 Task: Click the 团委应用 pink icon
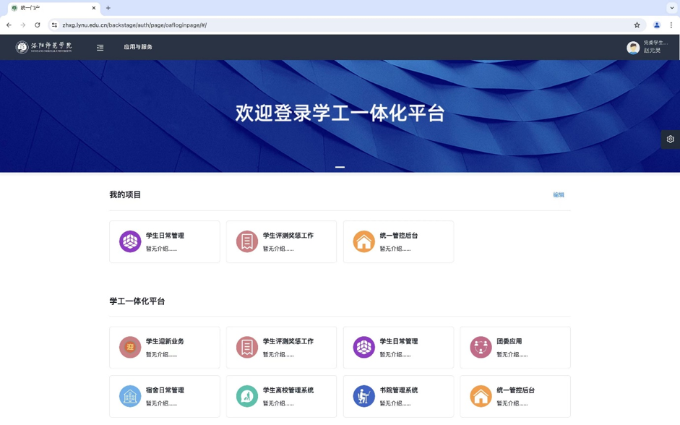[481, 348]
